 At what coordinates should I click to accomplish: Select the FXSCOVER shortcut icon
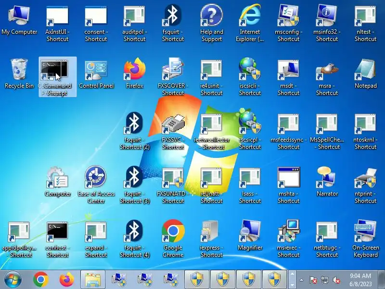point(173,77)
